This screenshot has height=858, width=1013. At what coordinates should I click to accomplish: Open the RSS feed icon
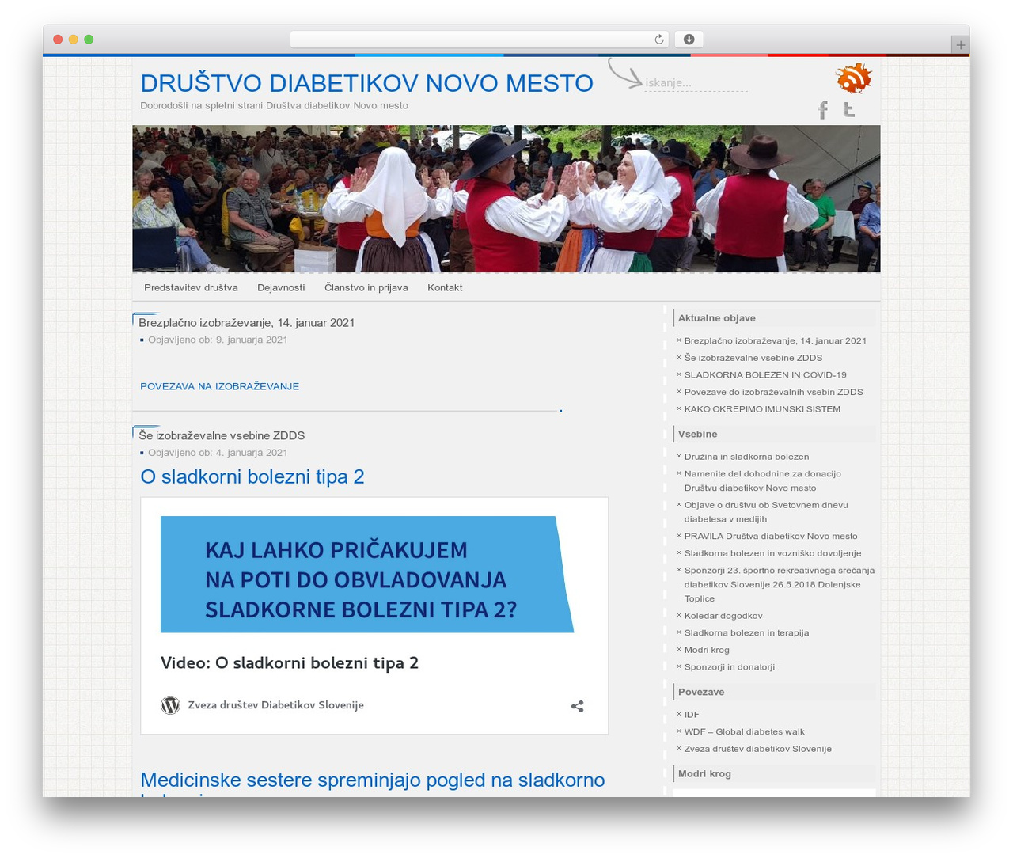click(x=853, y=78)
